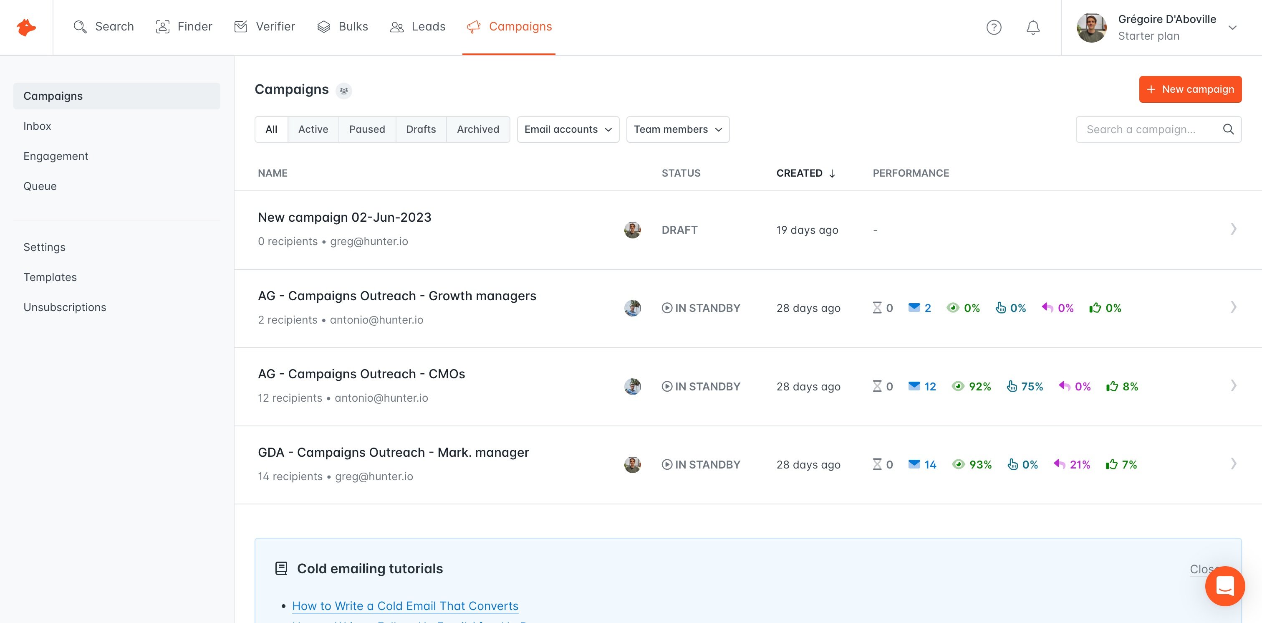This screenshot has height=623, width=1262.
Task: Select the Active campaigns filter tab
Action: (x=313, y=129)
